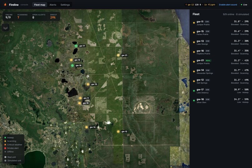Click gw-18 green status dot in Fleet list
Screen dimensions: 252x168
pos(194,101)
